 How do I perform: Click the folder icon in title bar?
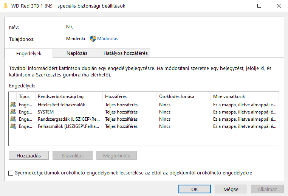6,6
